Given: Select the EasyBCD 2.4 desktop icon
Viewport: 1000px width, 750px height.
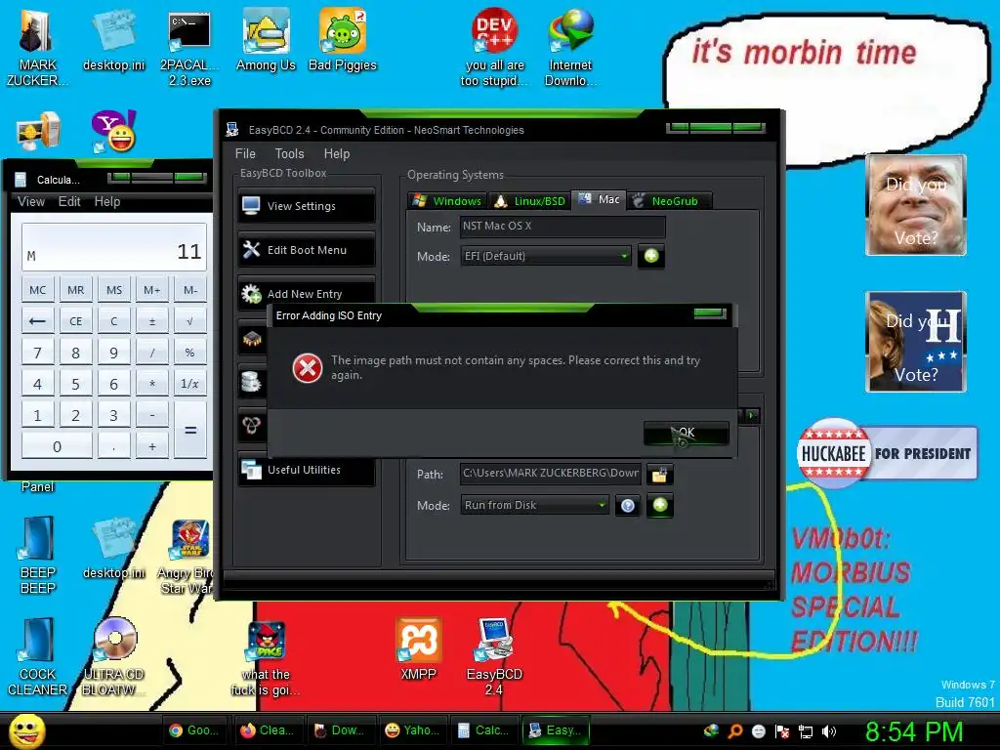Looking at the screenshot, I should [494, 656].
